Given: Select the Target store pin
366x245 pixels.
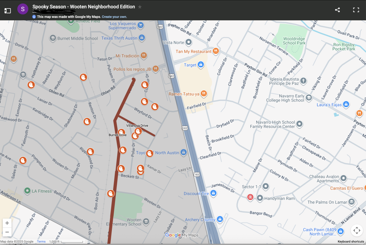Looking at the screenshot, I should [x=201, y=65].
